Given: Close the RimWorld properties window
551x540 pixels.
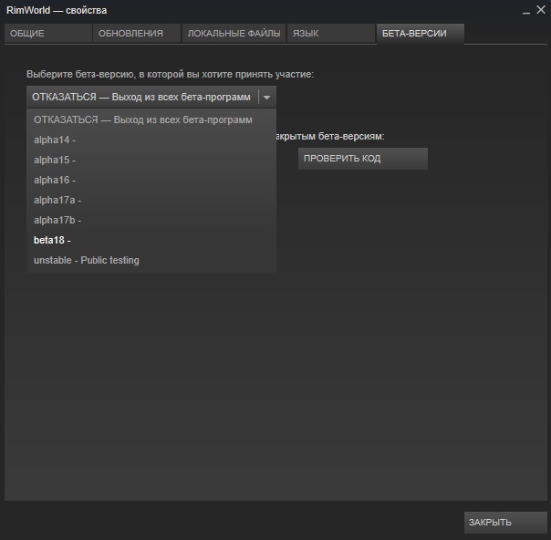Looking at the screenshot, I should click(541, 10).
